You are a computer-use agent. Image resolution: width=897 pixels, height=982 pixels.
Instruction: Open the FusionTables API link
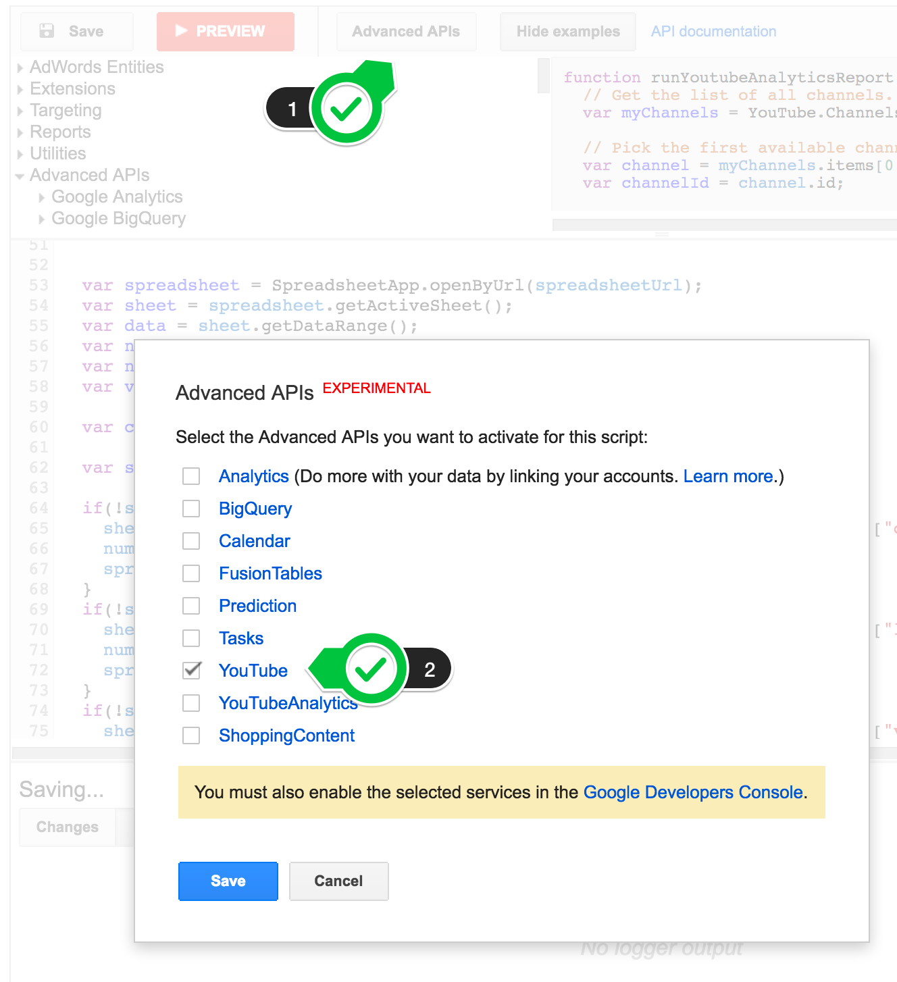point(270,573)
